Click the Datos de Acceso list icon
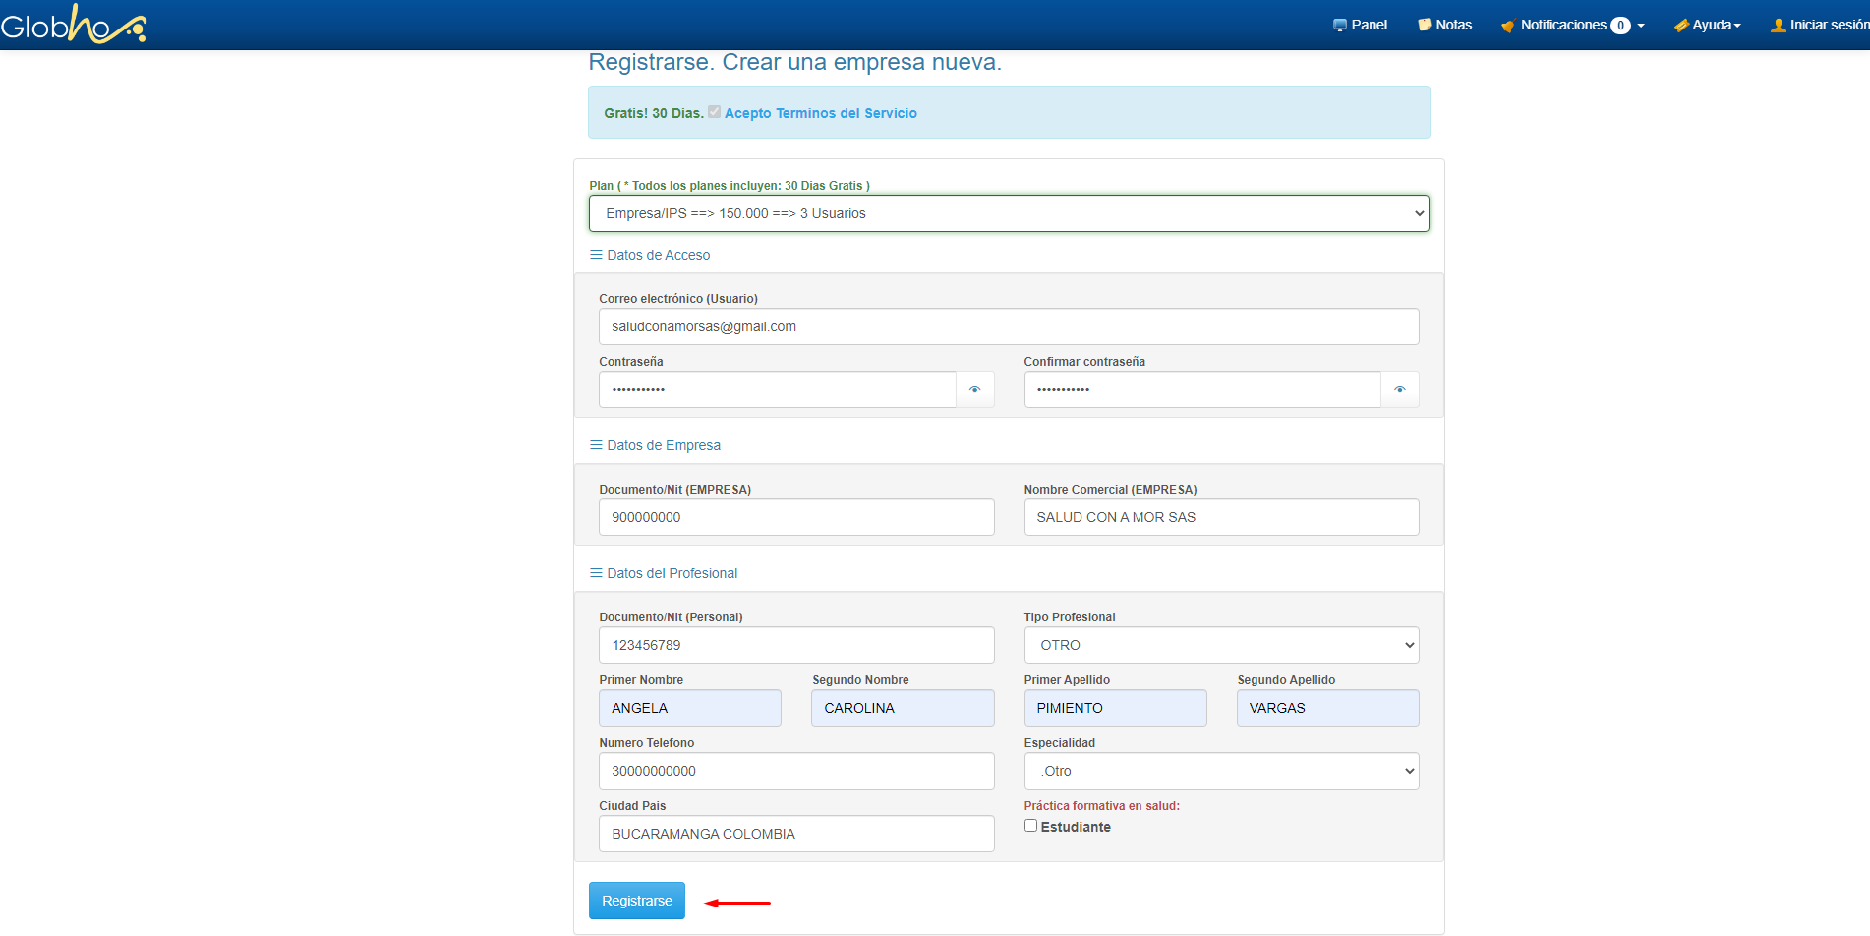1870x936 pixels. pos(596,255)
